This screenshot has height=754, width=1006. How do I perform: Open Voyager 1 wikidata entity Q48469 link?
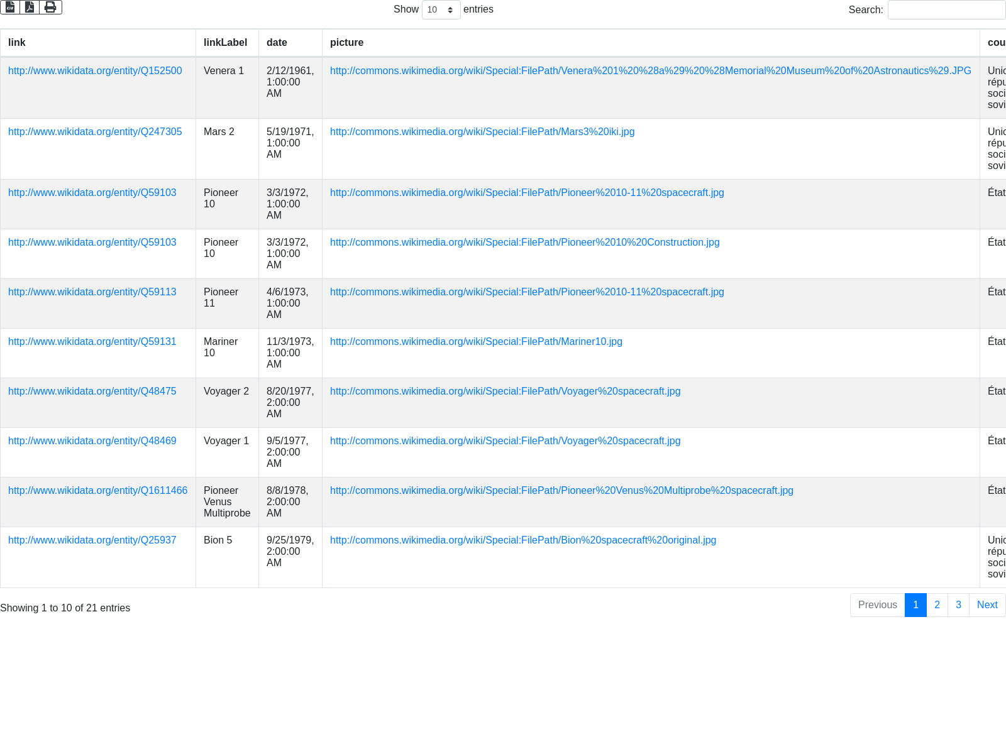pyautogui.click(x=92, y=440)
